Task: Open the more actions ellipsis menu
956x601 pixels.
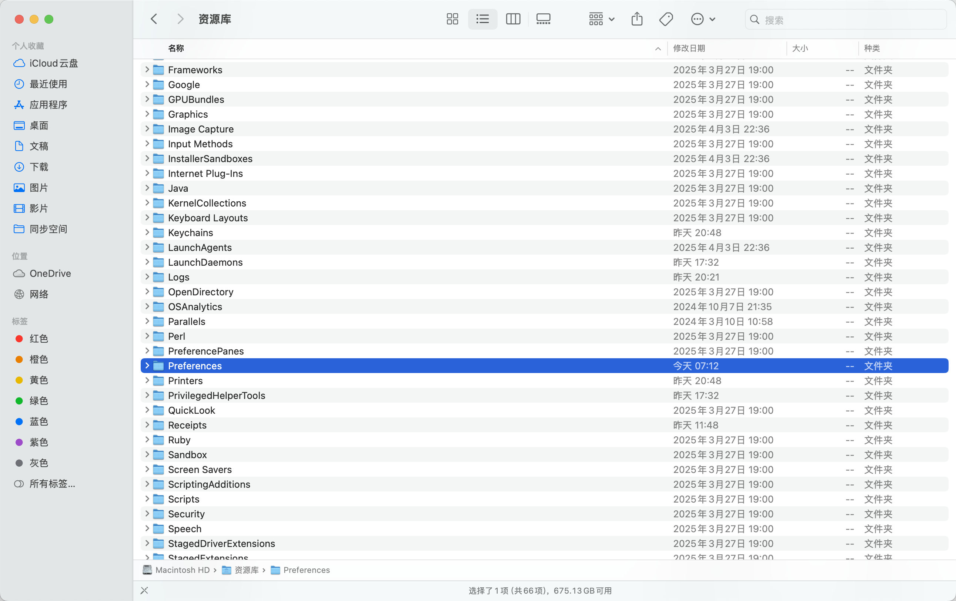Action: tap(703, 19)
